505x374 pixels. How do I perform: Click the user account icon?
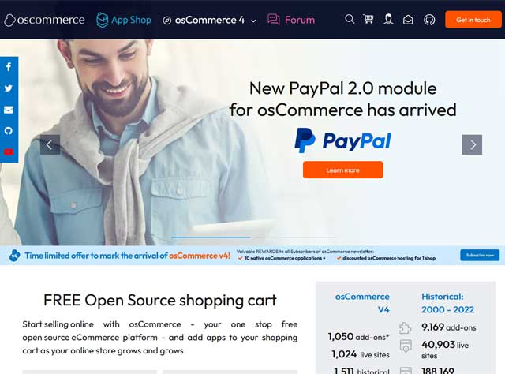pyautogui.click(x=388, y=19)
